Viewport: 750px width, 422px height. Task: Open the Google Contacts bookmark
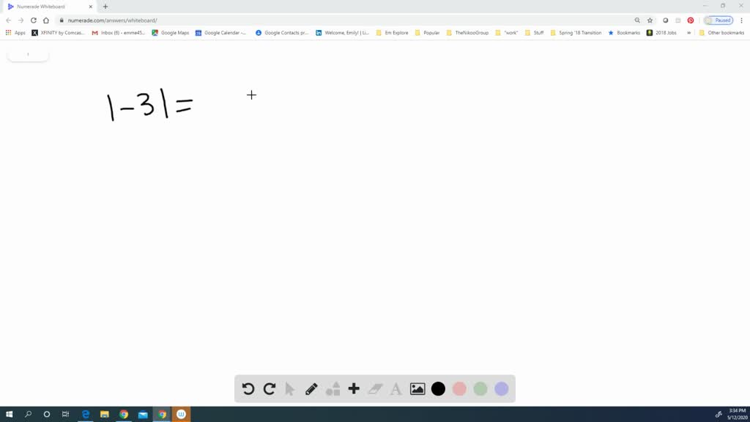click(x=282, y=33)
